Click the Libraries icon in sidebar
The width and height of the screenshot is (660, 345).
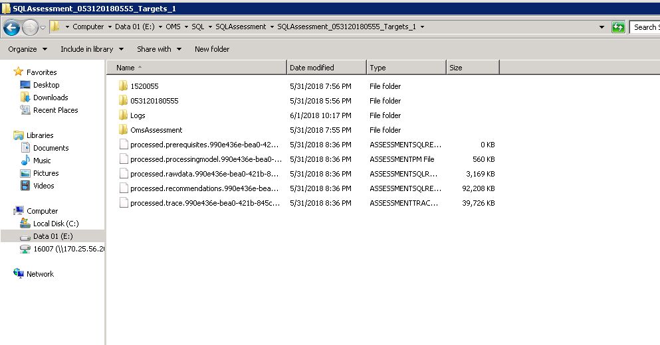(18, 135)
